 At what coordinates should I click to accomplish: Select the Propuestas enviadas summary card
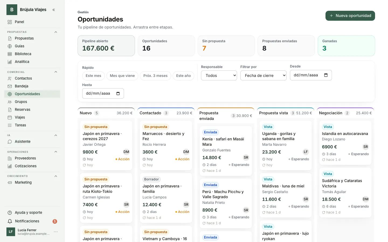pos(286,46)
